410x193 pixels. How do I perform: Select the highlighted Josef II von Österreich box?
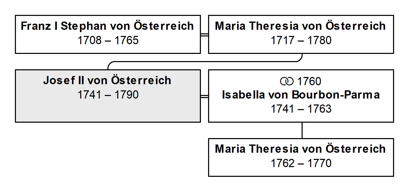(108, 96)
